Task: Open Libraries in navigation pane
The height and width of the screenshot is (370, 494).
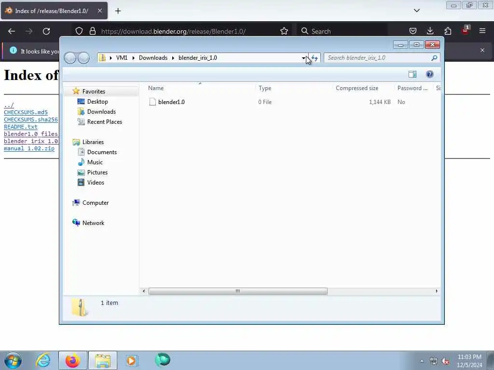Action: coord(93,142)
